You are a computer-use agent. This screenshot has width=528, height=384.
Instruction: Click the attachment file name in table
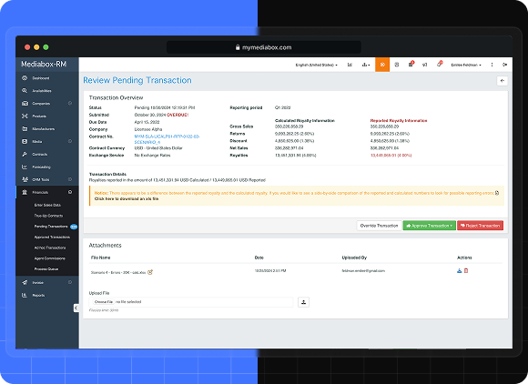(x=118, y=272)
